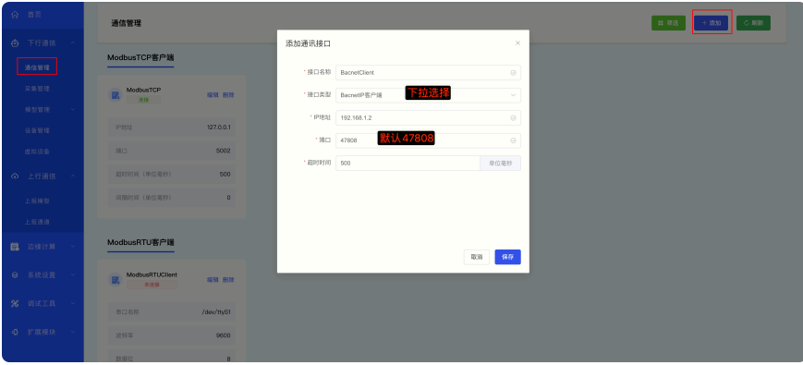This screenshot has width=803, height=365.
Task: Focus the 端口 field with 47808
Action: 428,140
